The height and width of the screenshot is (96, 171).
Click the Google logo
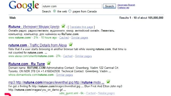tap(24, 6)
